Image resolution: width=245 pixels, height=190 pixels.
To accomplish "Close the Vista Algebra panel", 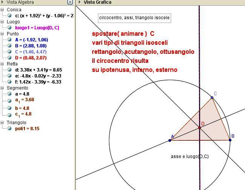I will coord(70,2).
